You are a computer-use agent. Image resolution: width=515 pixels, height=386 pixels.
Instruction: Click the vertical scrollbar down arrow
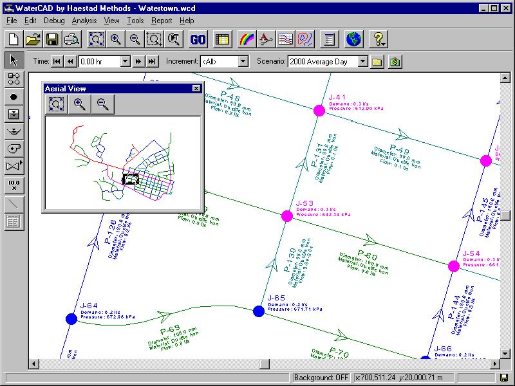click(x=505, y=353)
